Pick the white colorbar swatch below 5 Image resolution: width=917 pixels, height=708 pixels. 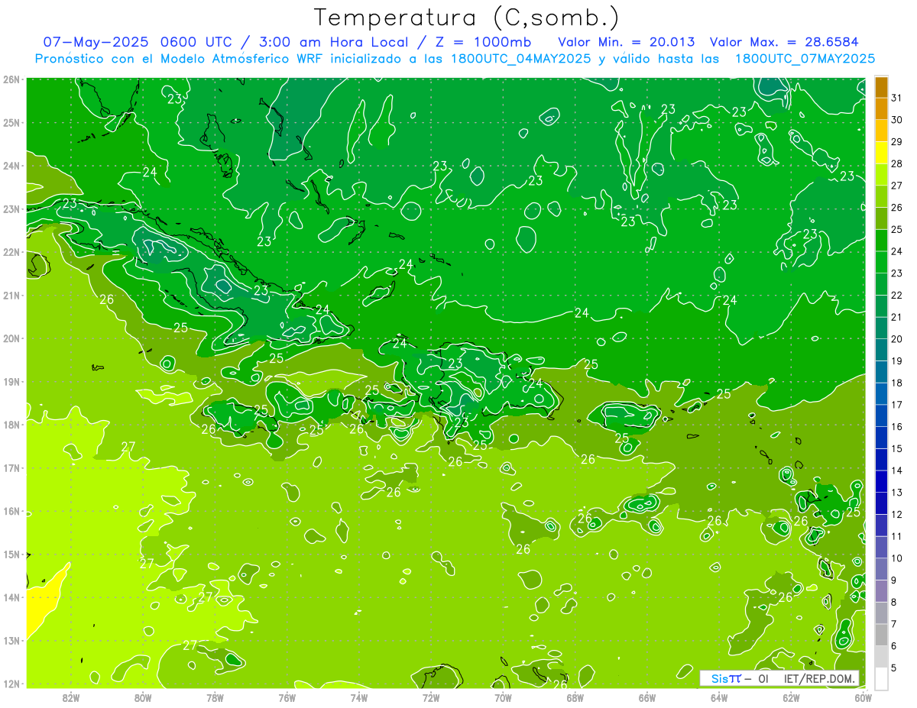[x=881, y=678]
